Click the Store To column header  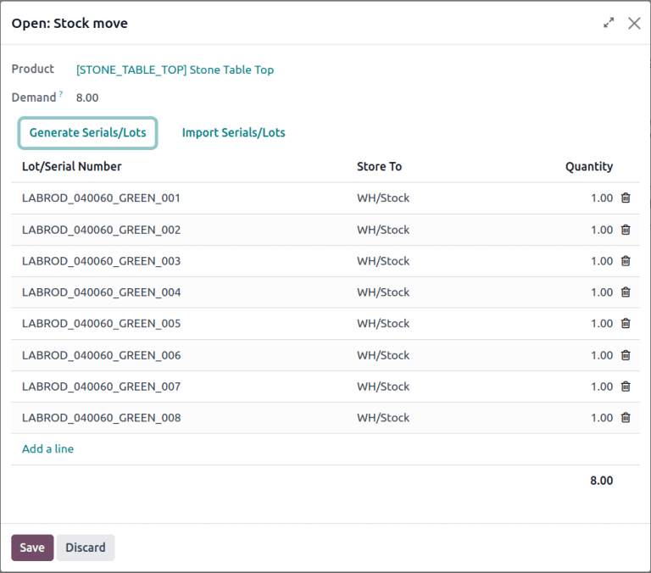[379, 167]
